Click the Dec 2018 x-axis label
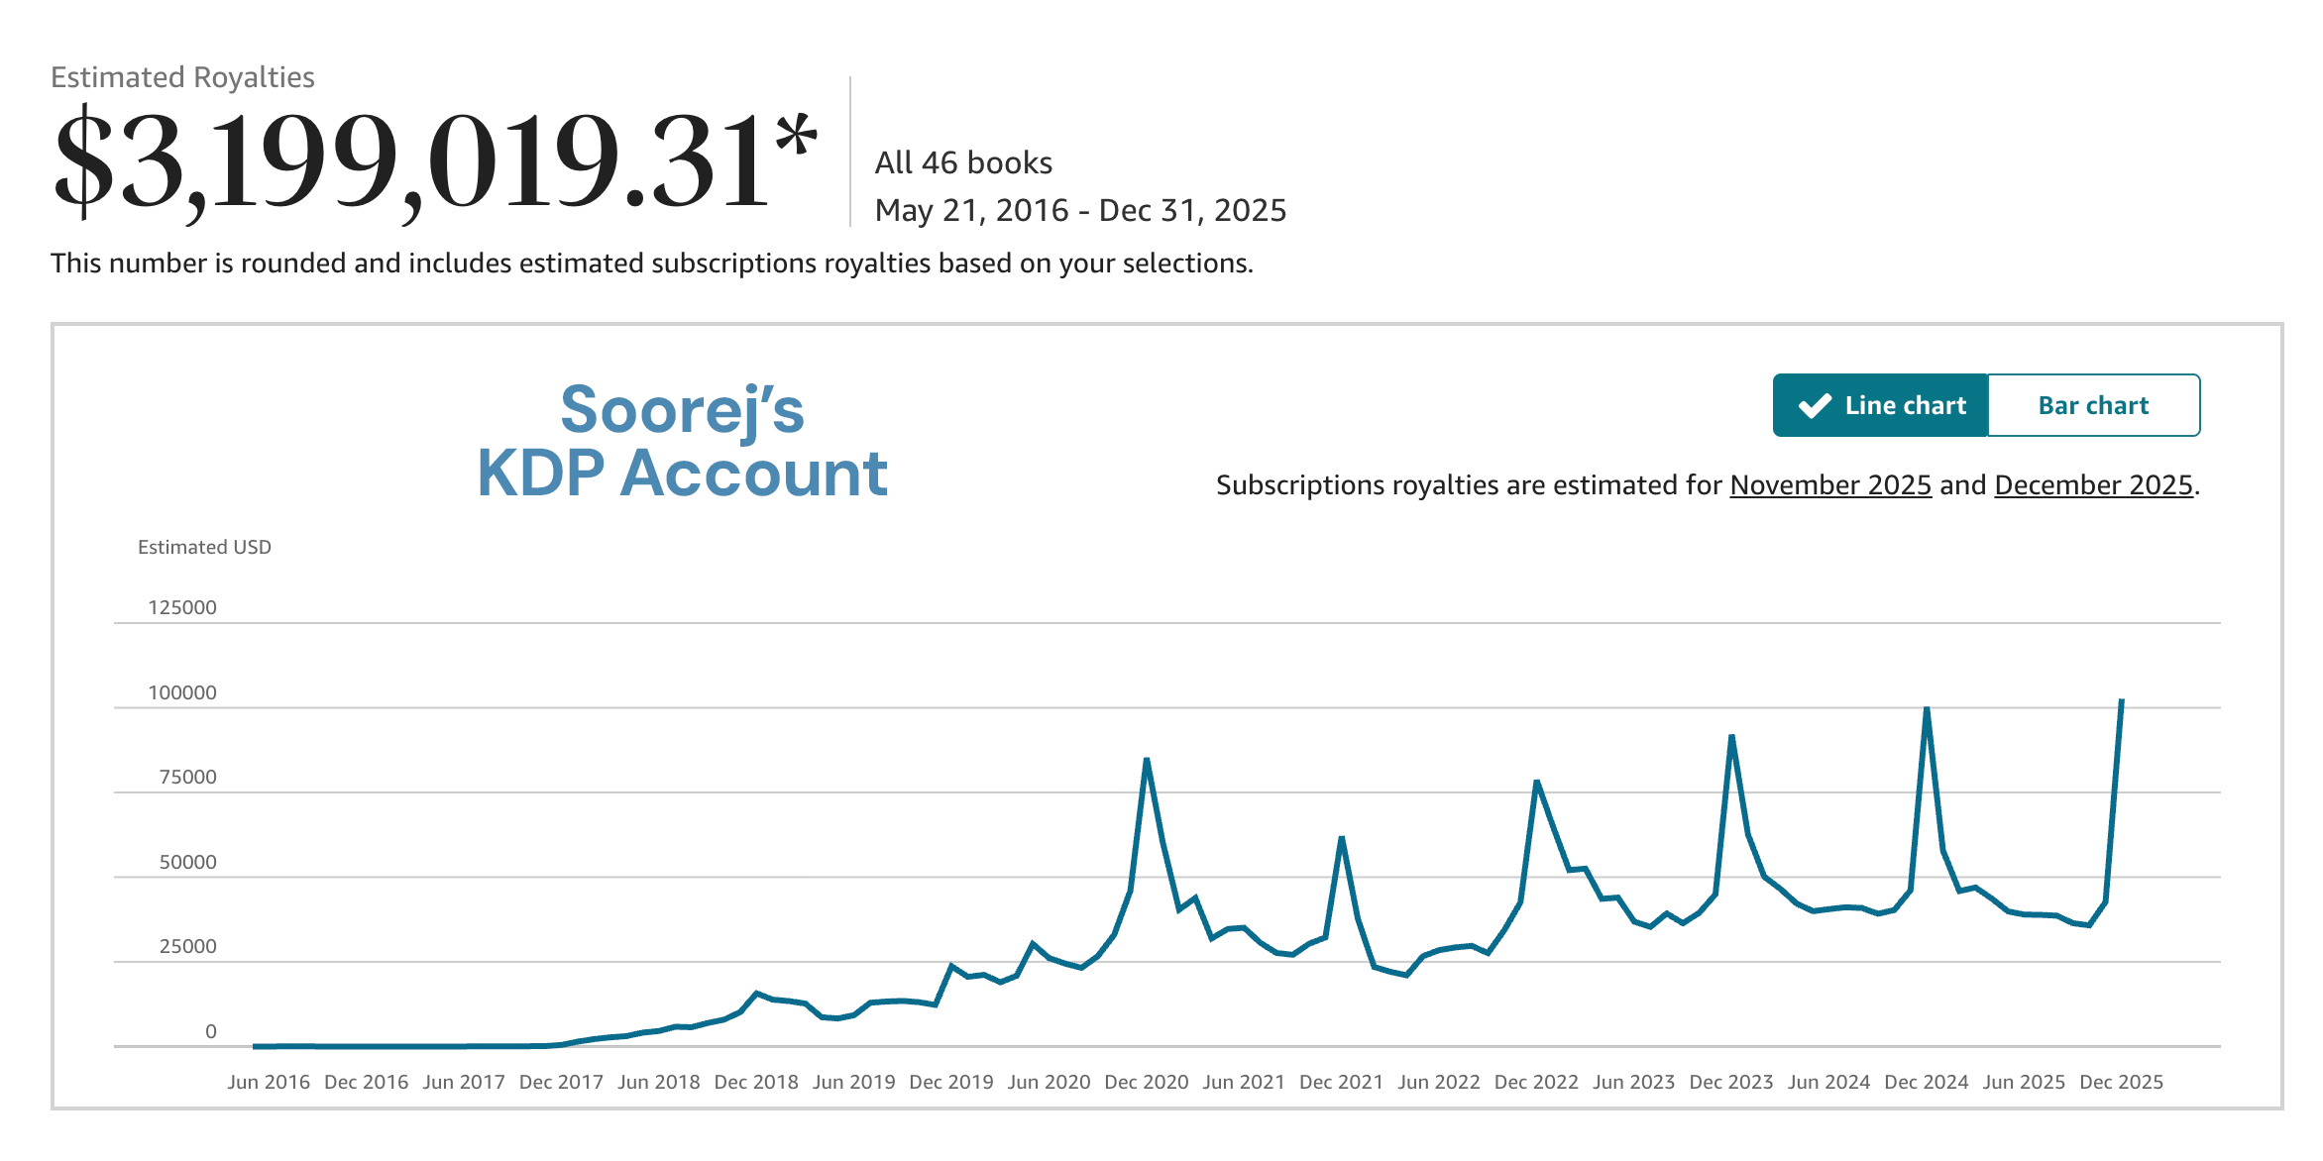The image size is (2323, 1161). (756, 1082)
